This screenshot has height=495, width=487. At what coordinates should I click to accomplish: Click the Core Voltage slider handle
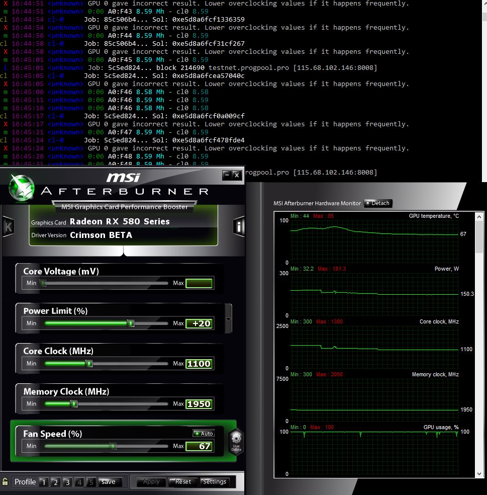pos(44,283)
